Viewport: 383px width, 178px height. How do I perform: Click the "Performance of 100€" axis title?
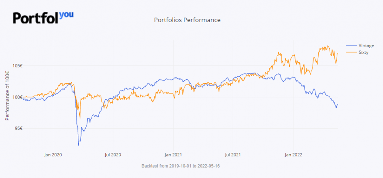point(7,97)
